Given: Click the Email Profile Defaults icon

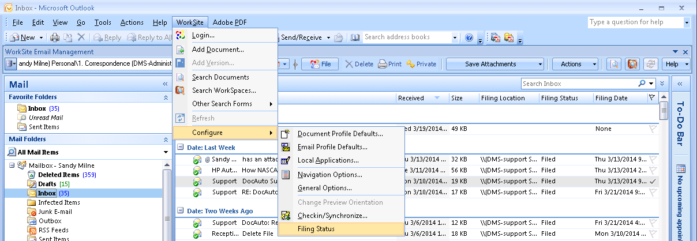Looking at the screenshot, I should (x=286, y=147).
